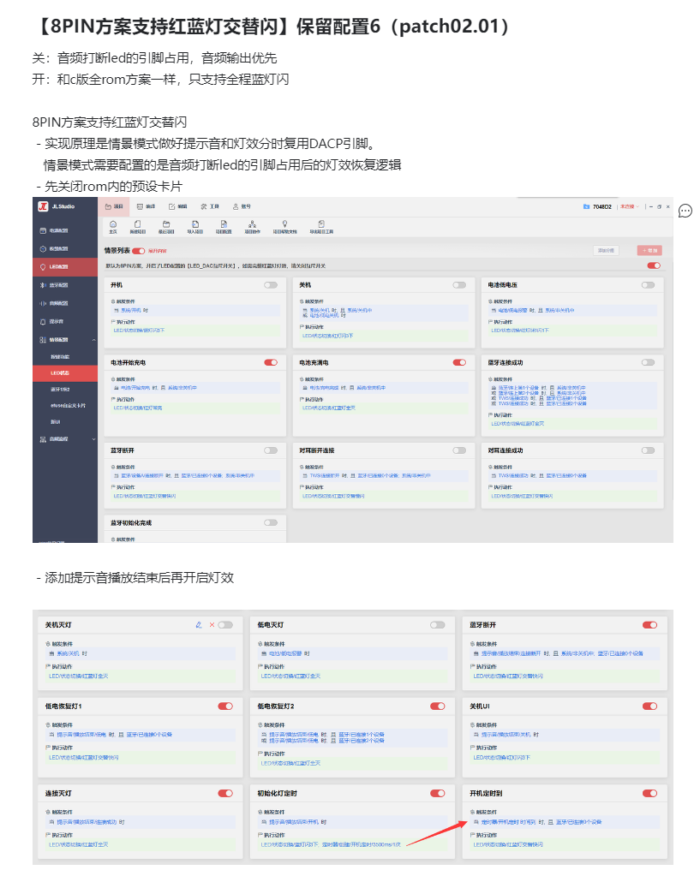
Task: Click the edit pencil on 关机灭灯 card
Action: pyautogui.click(x=199, y=625)
